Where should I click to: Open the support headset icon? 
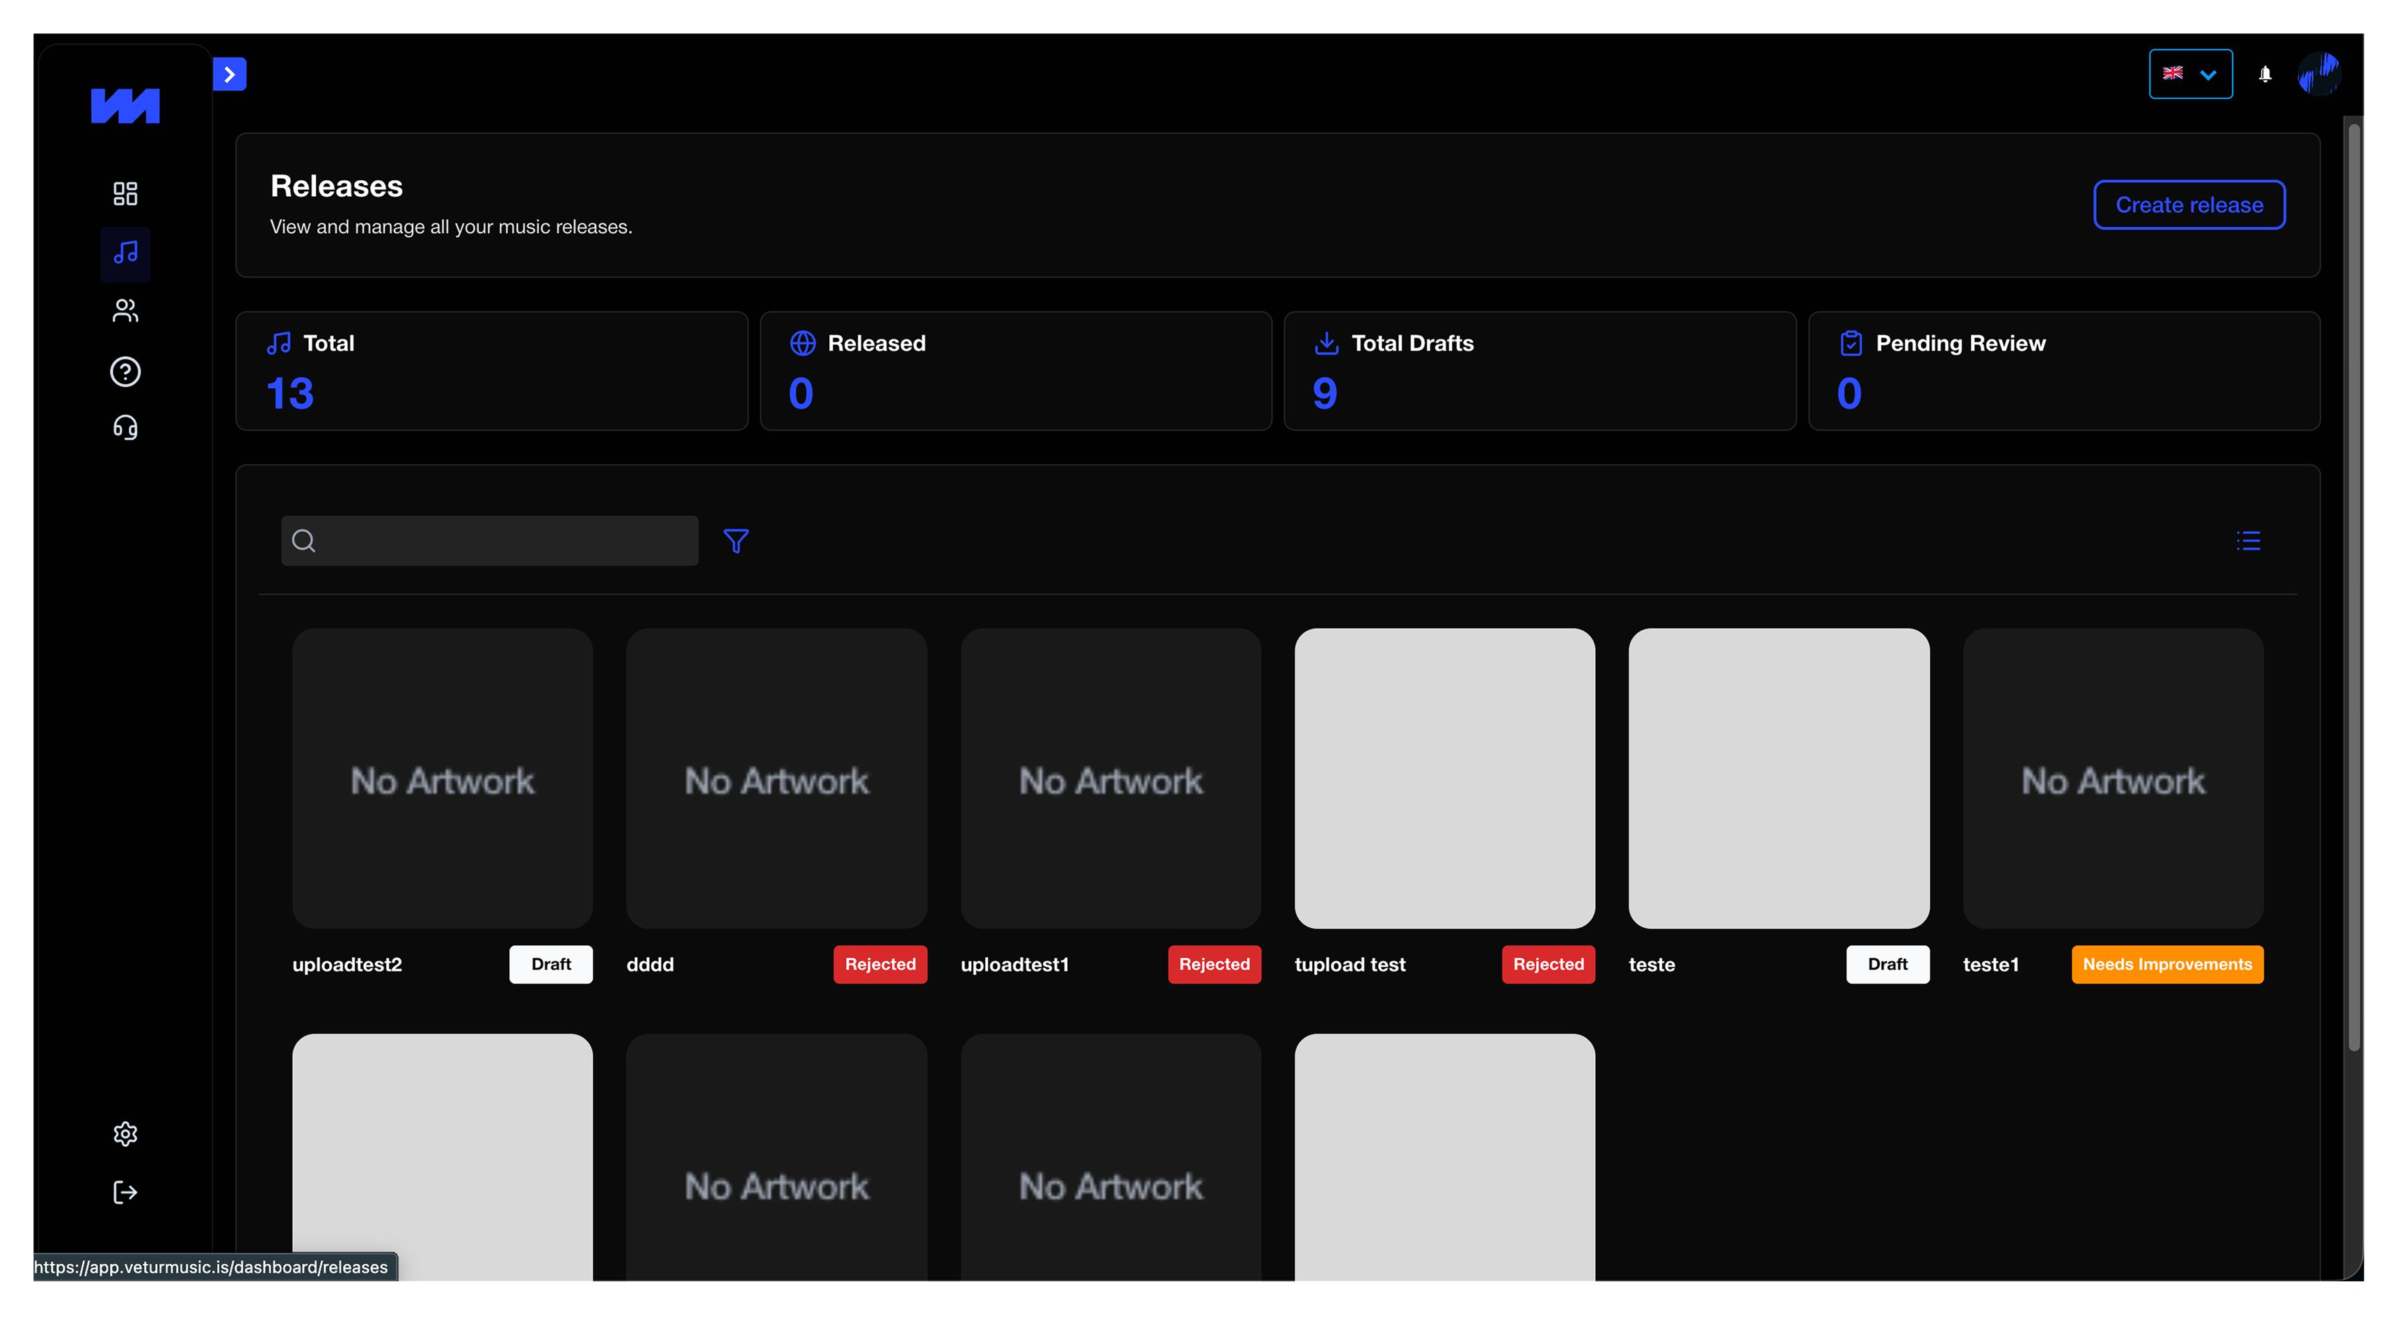point(125,427)
